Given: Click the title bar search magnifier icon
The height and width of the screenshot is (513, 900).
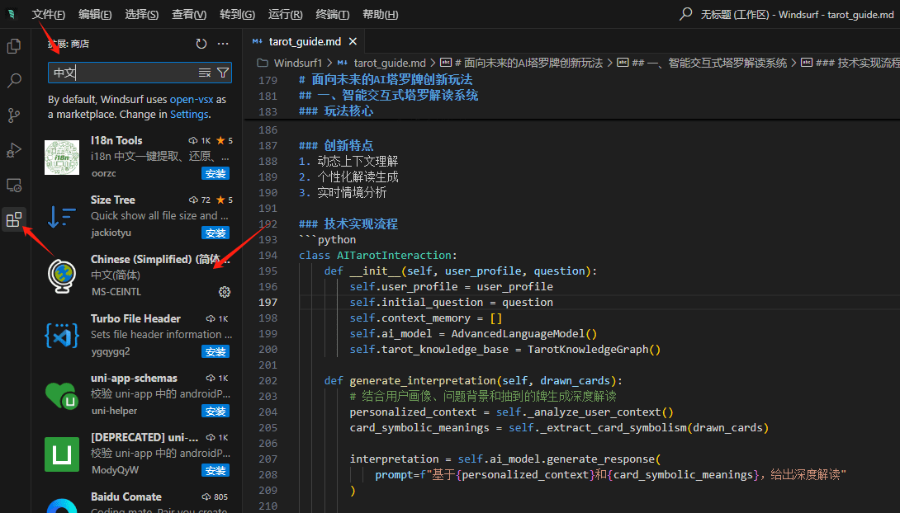Looking at the screenshot, I should [x=685, y=14].
